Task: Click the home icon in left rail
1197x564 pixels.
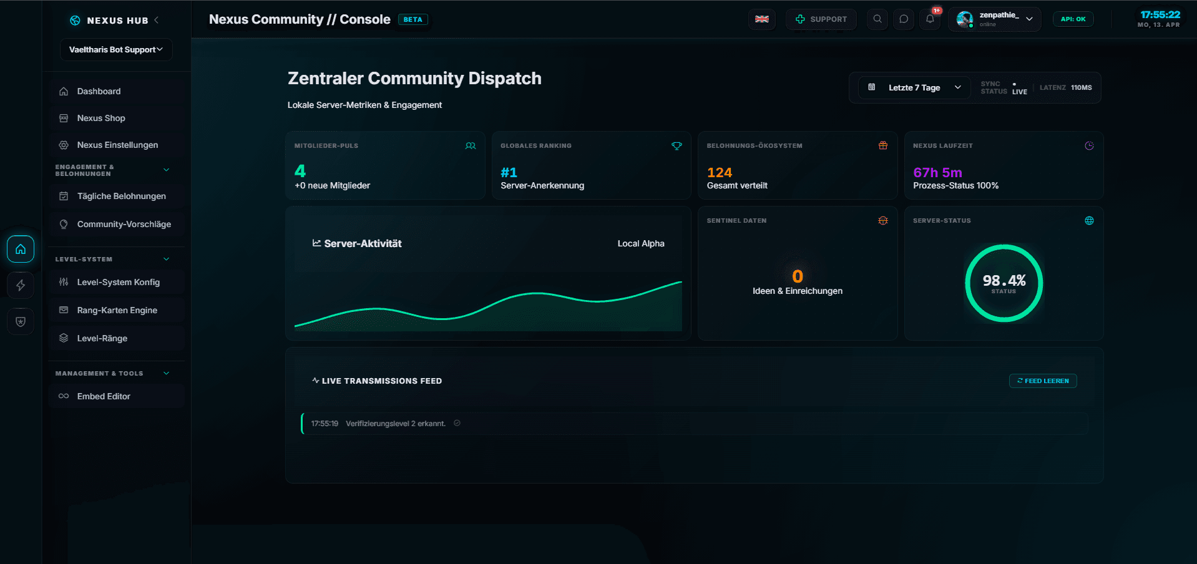Action: [21, 250]
